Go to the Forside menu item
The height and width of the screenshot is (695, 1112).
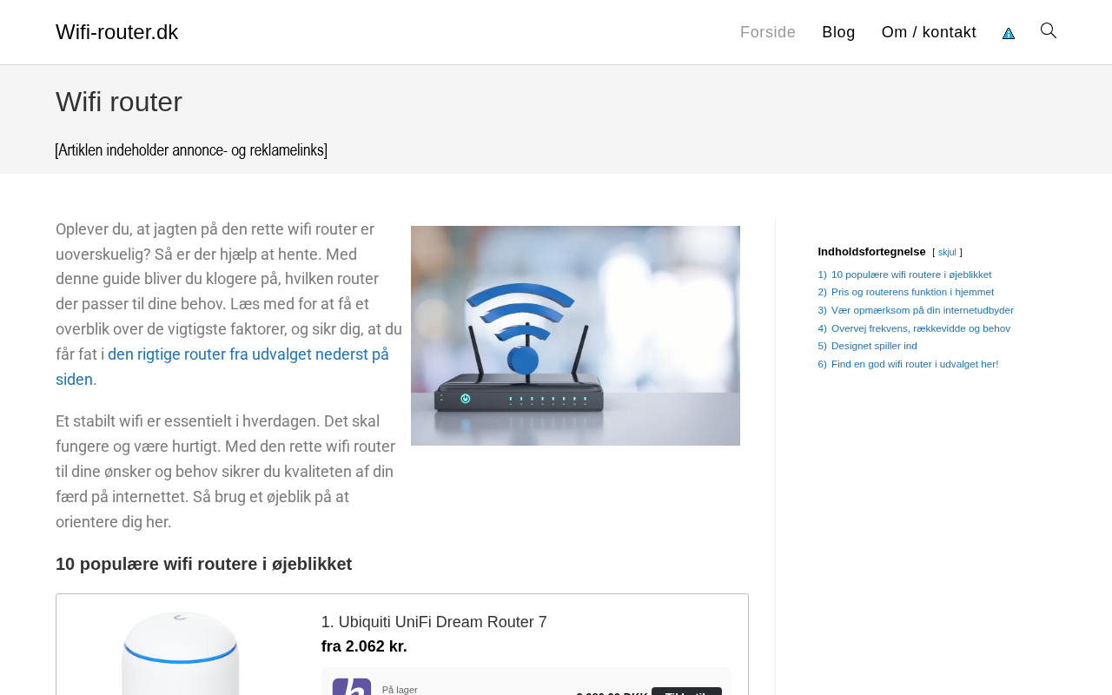(x=768, y=32)
